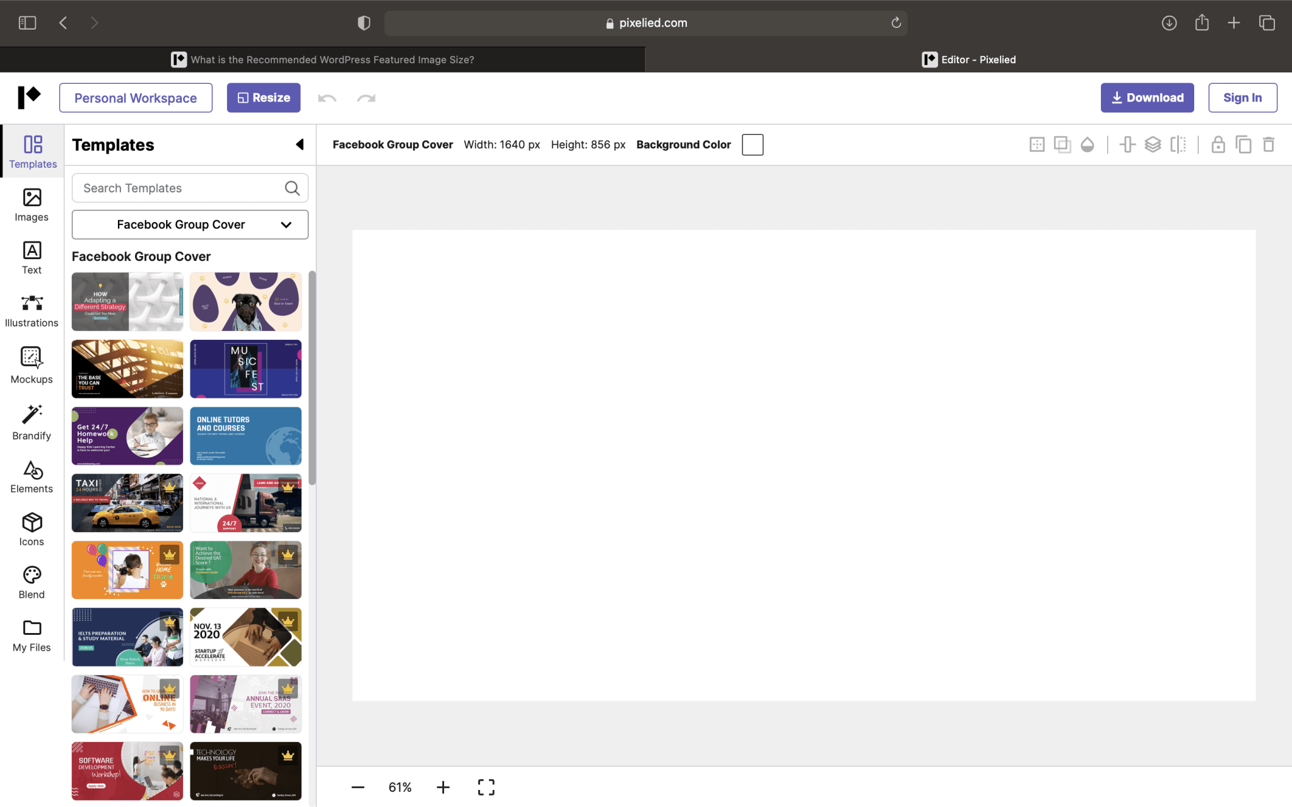Click the fullscreen fit-canvas icon
The width and height of the screenshot is (1292, 807).
(486, 787)
